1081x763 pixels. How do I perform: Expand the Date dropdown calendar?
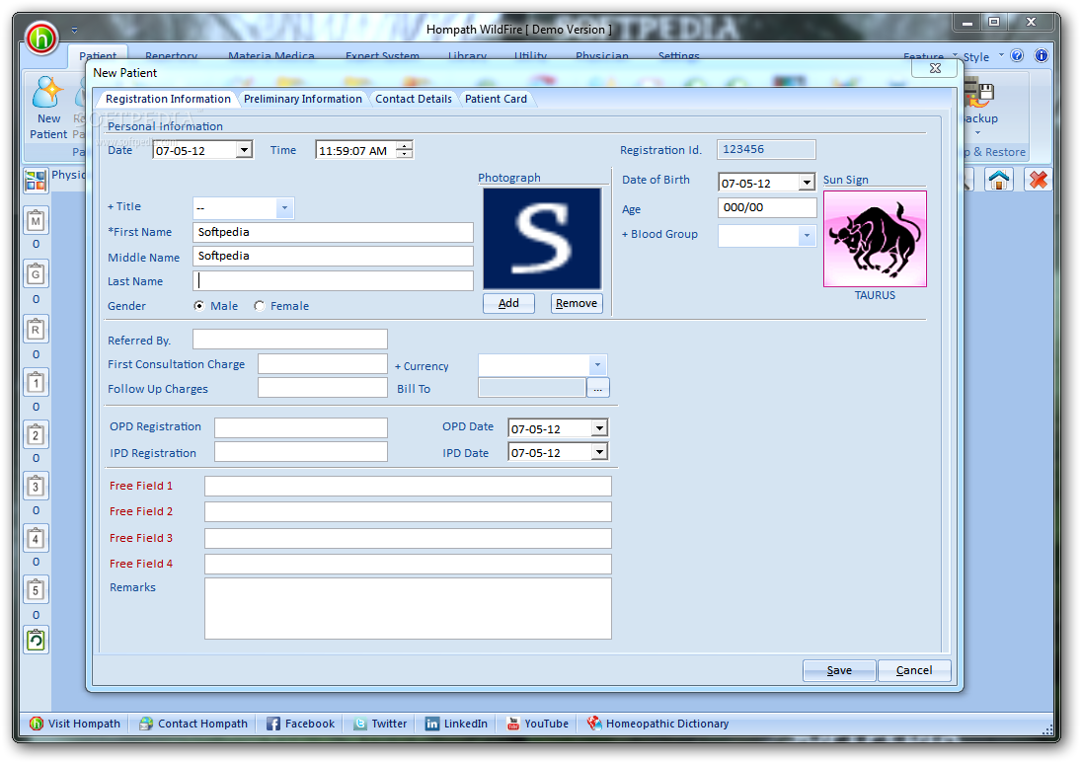point(244,150)
